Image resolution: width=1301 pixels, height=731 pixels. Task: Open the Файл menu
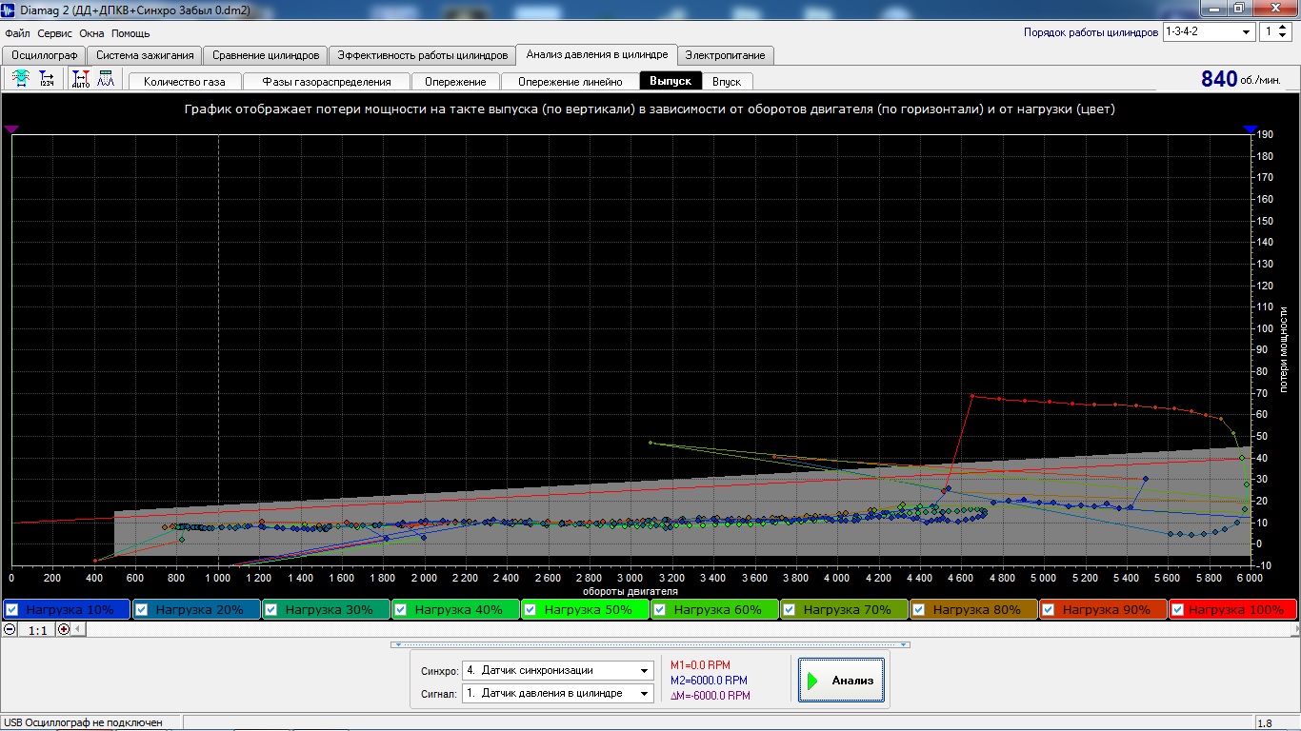(x=17, y=33)
